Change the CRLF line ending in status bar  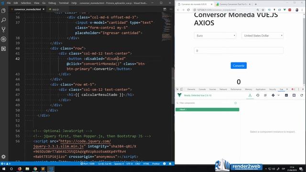(x=138, y=164)
